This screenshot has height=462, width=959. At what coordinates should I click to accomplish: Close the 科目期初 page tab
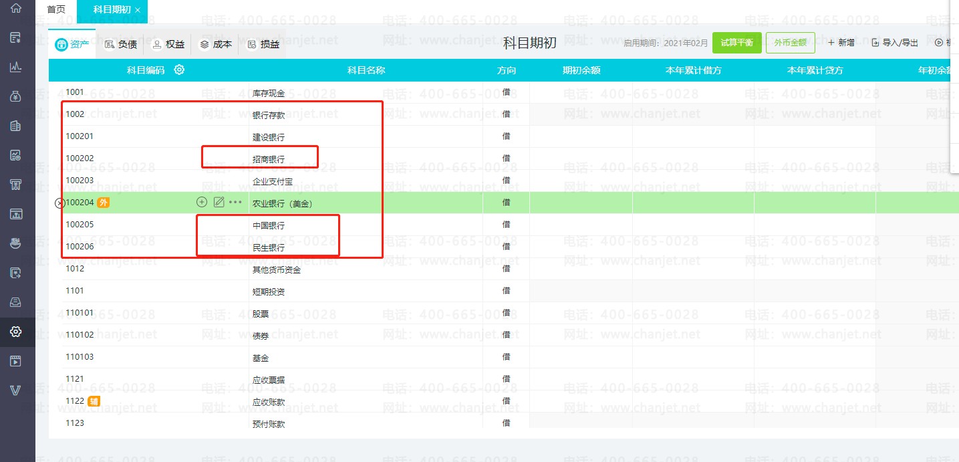(138, 10)
